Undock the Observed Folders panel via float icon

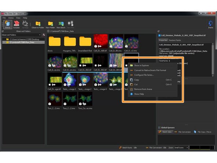3,31
